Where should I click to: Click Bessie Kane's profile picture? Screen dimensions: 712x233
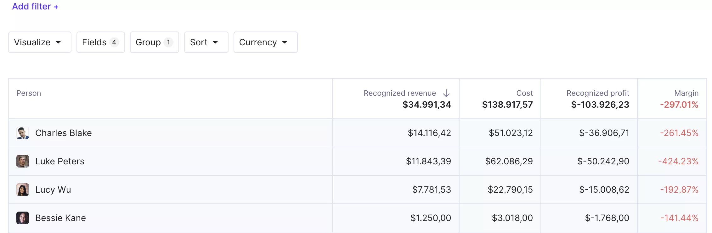(23, 218)
